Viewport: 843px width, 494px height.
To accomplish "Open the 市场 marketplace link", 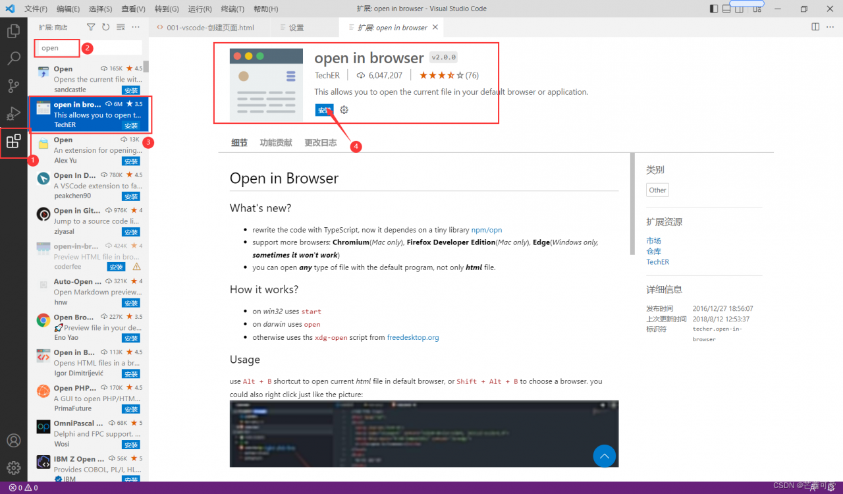I will (x=653, y=240).
